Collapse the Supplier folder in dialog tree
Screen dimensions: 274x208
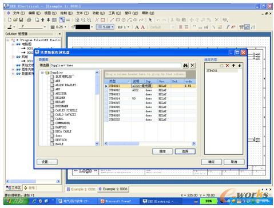click(42, 73)
